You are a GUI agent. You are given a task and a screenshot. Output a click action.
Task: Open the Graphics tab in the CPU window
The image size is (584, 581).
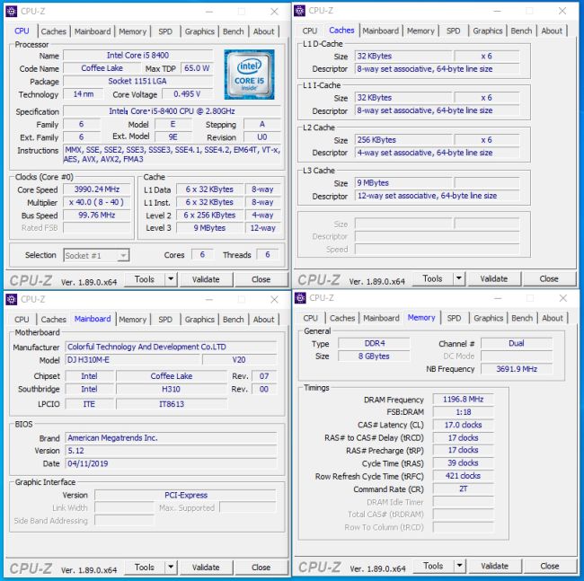tap(199, 31)
